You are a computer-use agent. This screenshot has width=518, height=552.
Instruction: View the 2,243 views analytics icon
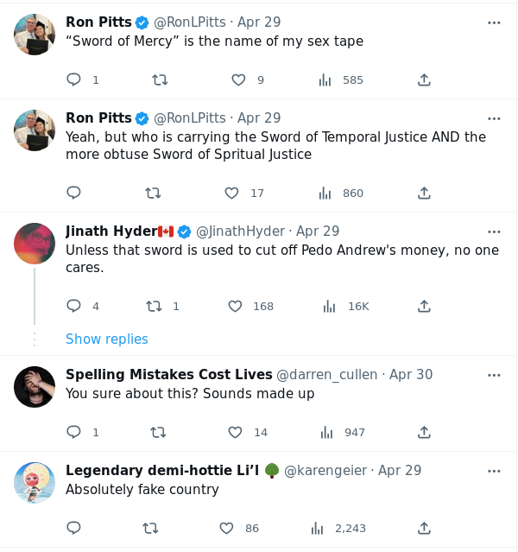[x=318, y=528]
